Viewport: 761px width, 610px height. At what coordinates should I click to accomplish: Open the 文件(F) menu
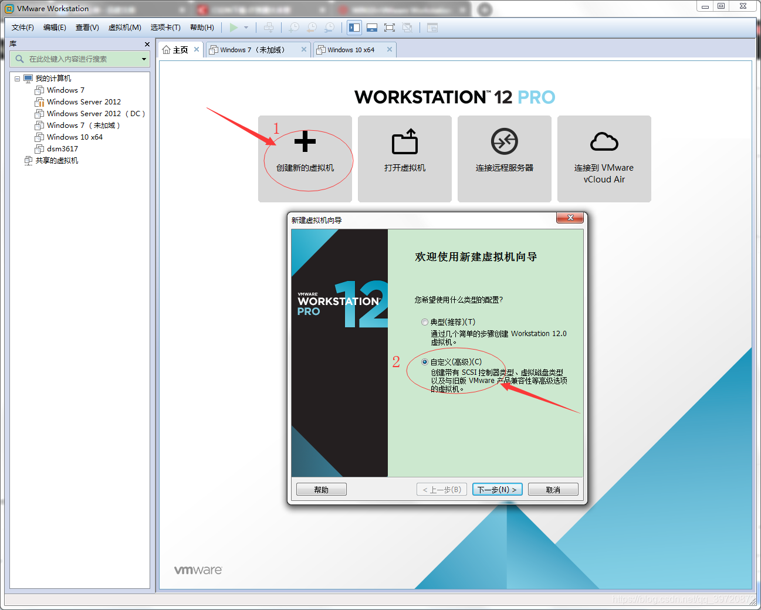click(x=23, y=28)
